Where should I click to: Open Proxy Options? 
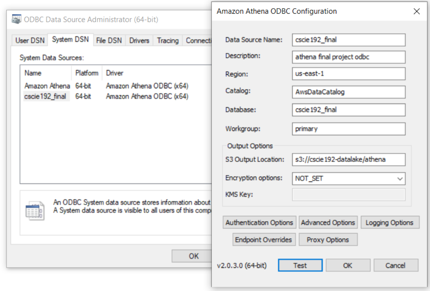328,240
